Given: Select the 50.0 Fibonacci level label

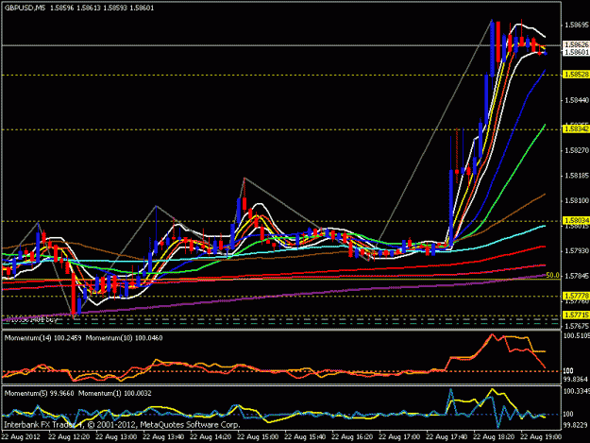Looking at the screenshot, I should [552, 275].
